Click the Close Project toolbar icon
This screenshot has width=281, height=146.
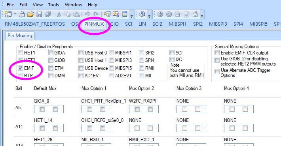22,14
